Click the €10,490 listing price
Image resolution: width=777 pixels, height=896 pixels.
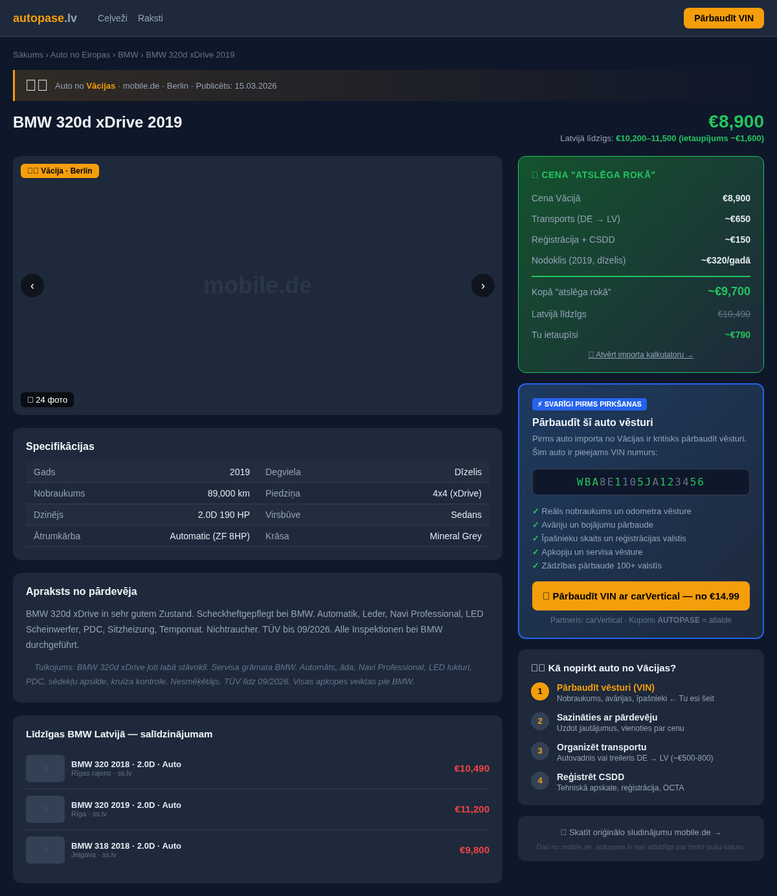(471, 768)
